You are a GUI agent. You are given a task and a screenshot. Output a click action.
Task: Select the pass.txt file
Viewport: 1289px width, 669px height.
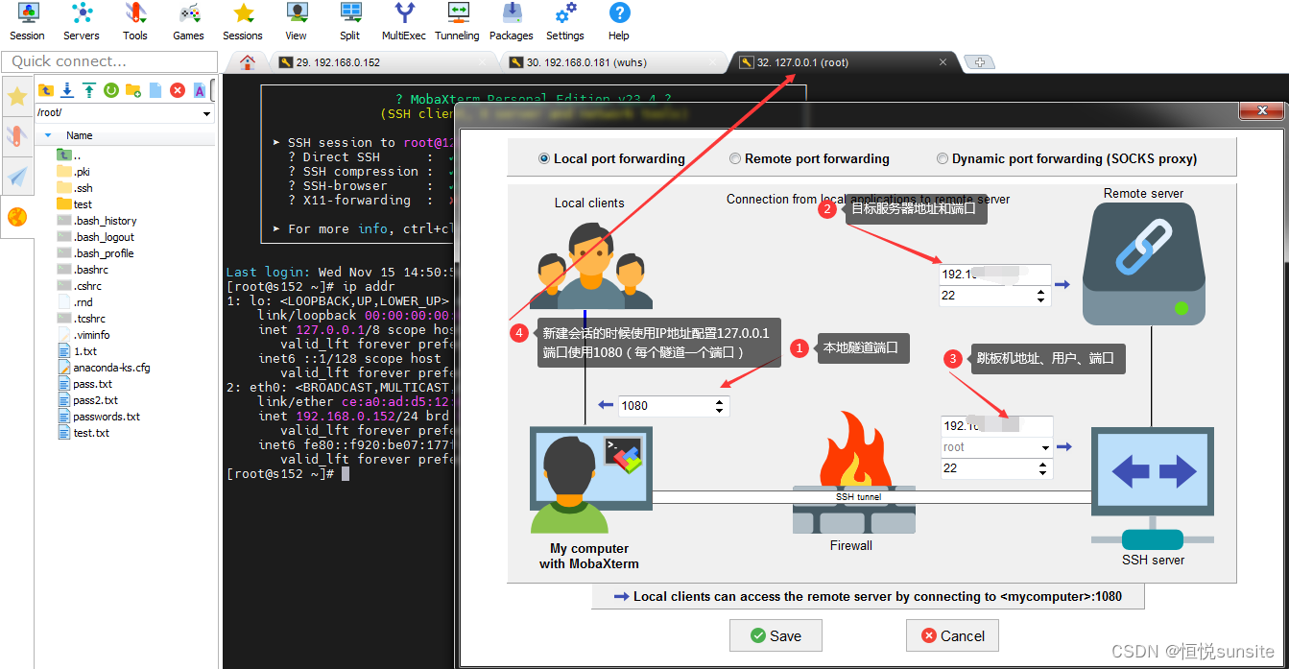coord(85,384)
